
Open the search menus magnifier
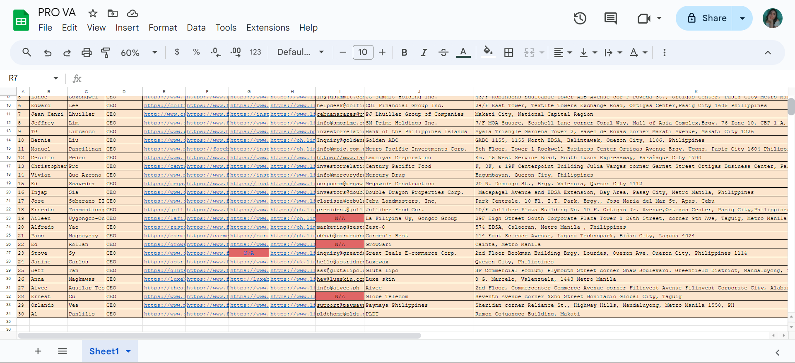27,53
